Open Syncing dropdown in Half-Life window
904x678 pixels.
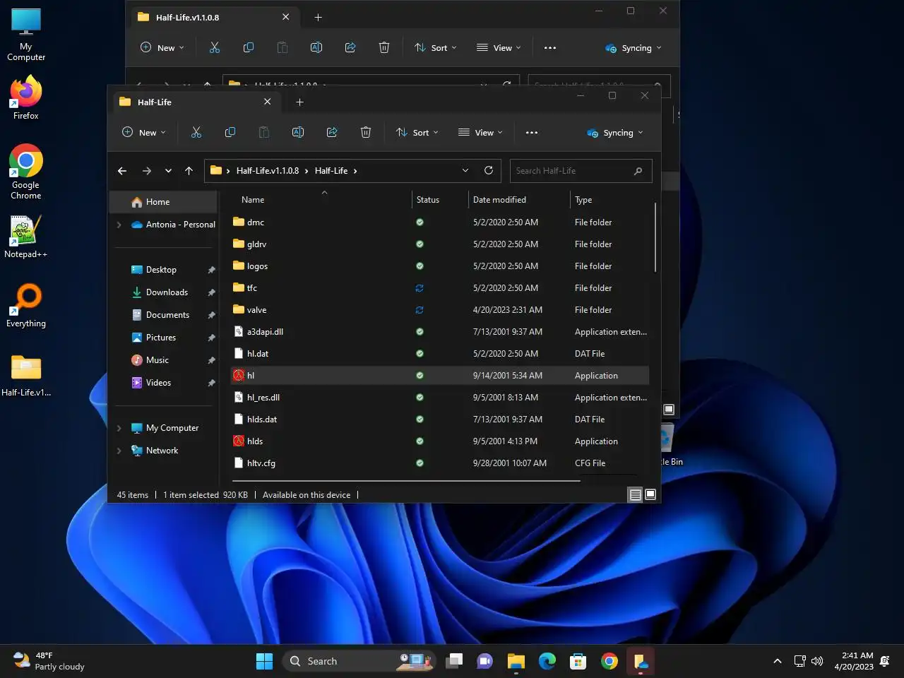coord(615,132)
